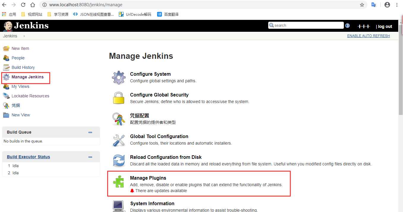403x212 pixels.
Task: Click 'No builds in the queue.' text
Action: point(23,141)
